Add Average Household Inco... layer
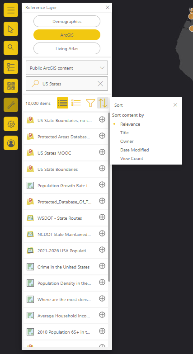Image resolution: width=193 pixels, height=354 pixels. tap(102, 315)
